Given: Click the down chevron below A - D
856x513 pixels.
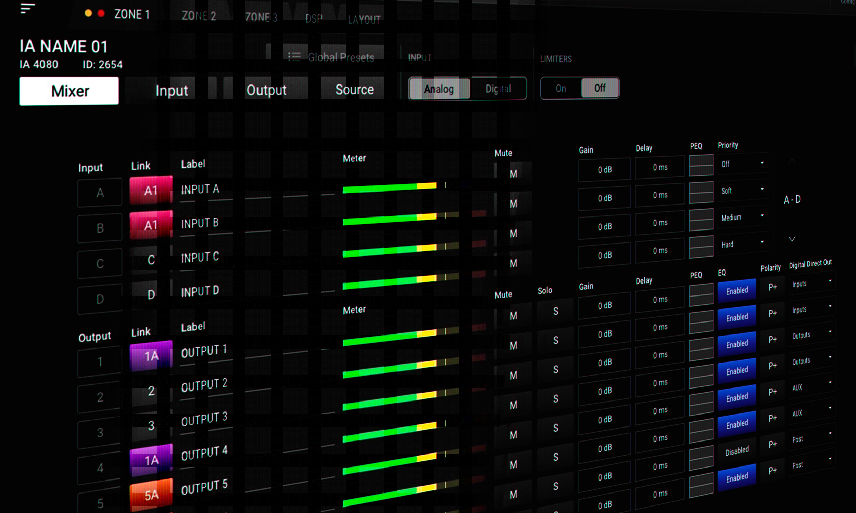Looking at the screenshot, I should (x=792, y=239).
